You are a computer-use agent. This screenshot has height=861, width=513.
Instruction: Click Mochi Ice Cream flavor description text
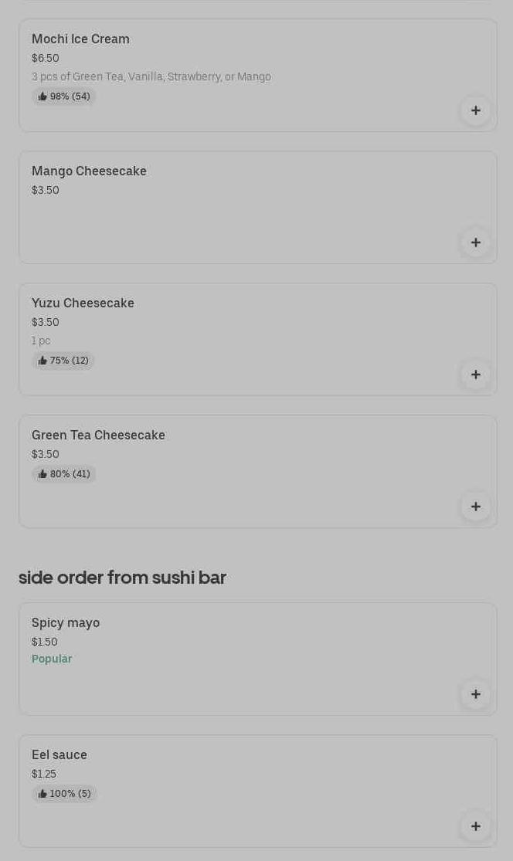(151, 76)
